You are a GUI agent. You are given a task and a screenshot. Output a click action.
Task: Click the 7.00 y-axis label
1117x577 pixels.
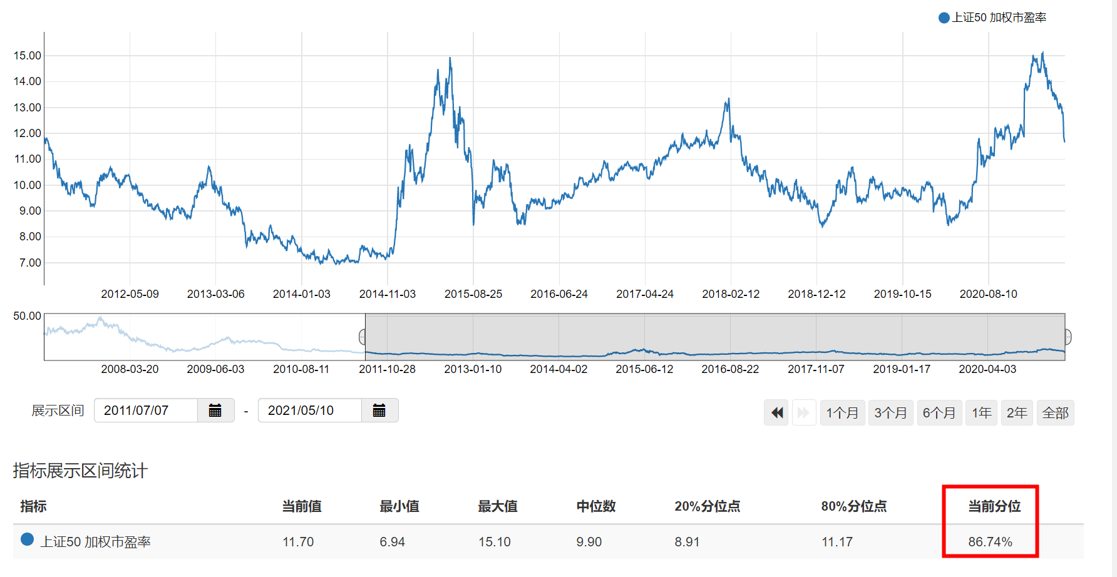[31, 263]
